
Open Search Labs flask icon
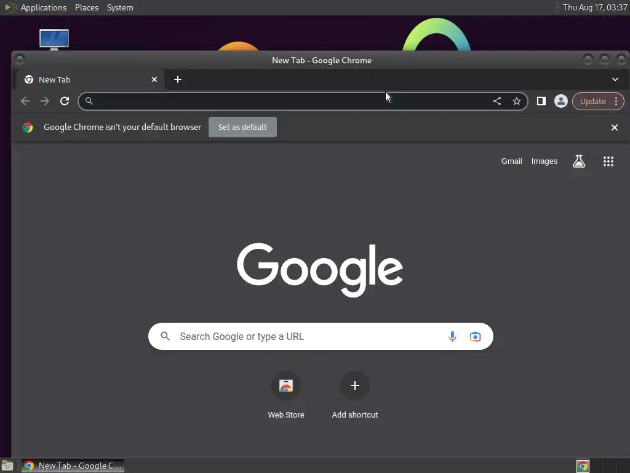click(578, 161)
